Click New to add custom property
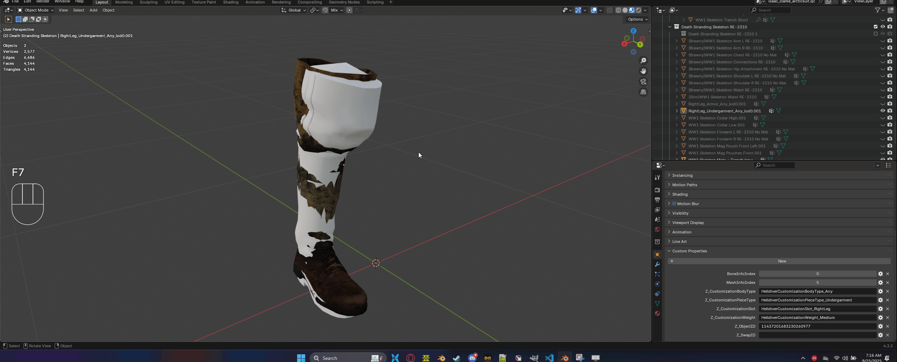The width and height of the screenshot is (897, 362). pos(782,261)
